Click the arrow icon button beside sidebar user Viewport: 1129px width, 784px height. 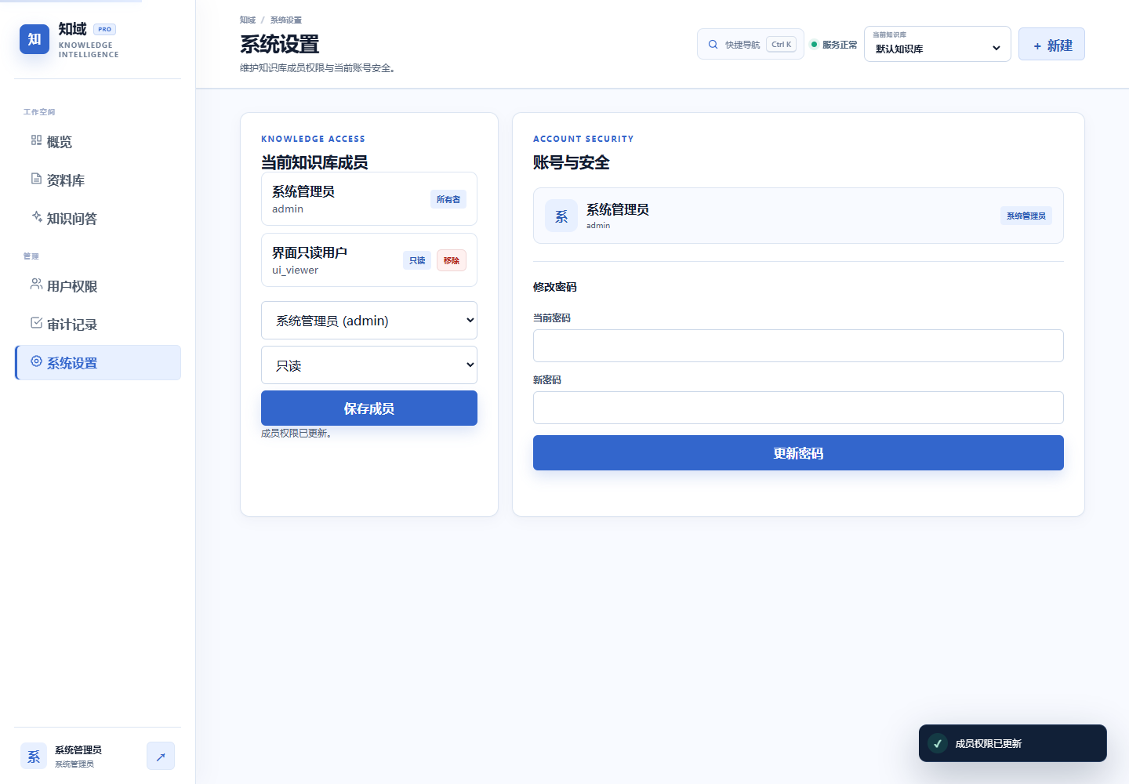pos(161,756)
